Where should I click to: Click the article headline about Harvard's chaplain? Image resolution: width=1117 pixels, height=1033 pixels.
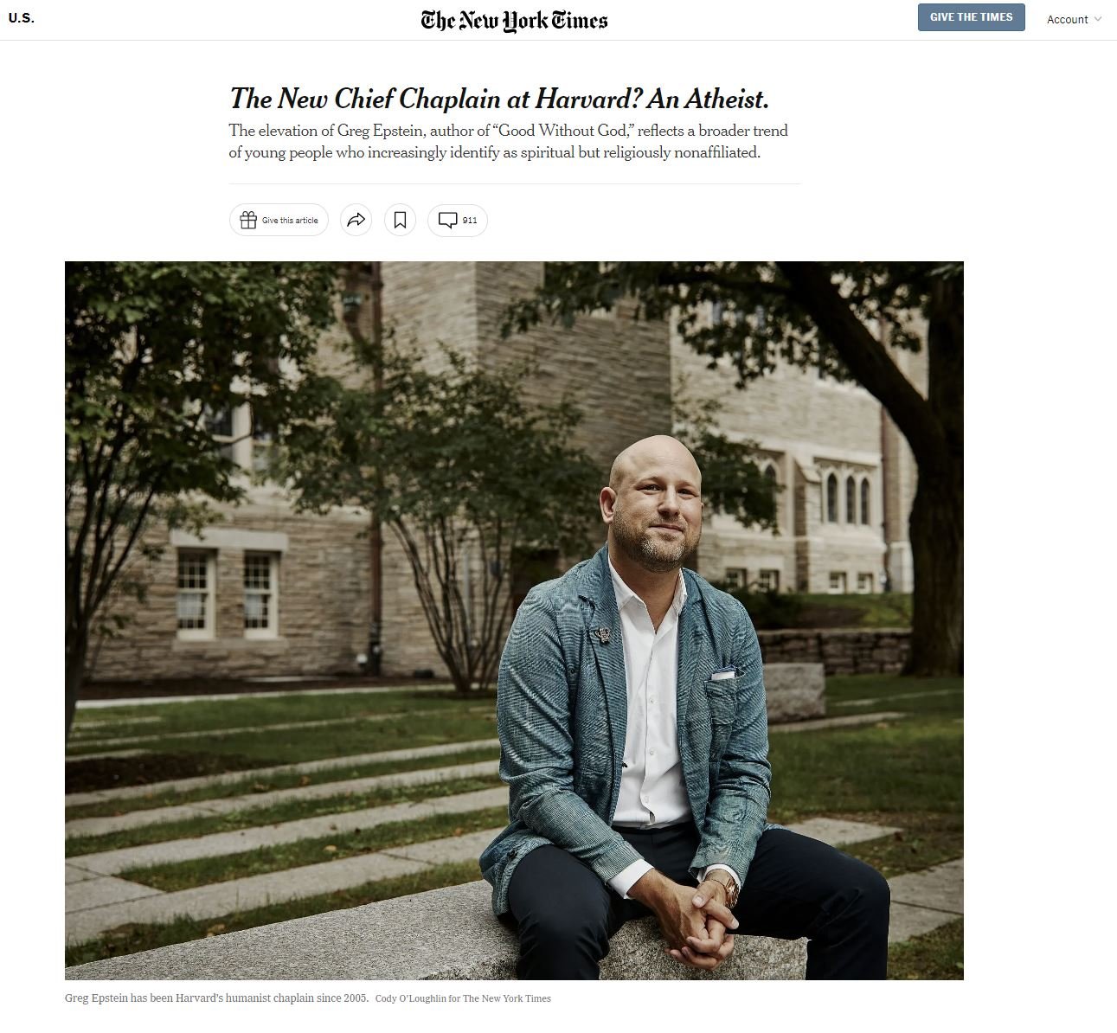[x=499, y=99]
